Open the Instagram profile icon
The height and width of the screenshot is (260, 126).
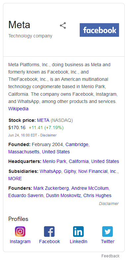[x=20, y=232]
